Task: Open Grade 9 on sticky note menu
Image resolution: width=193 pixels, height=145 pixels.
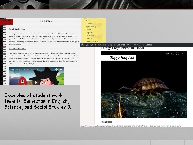Action: (x=88, y=30)
